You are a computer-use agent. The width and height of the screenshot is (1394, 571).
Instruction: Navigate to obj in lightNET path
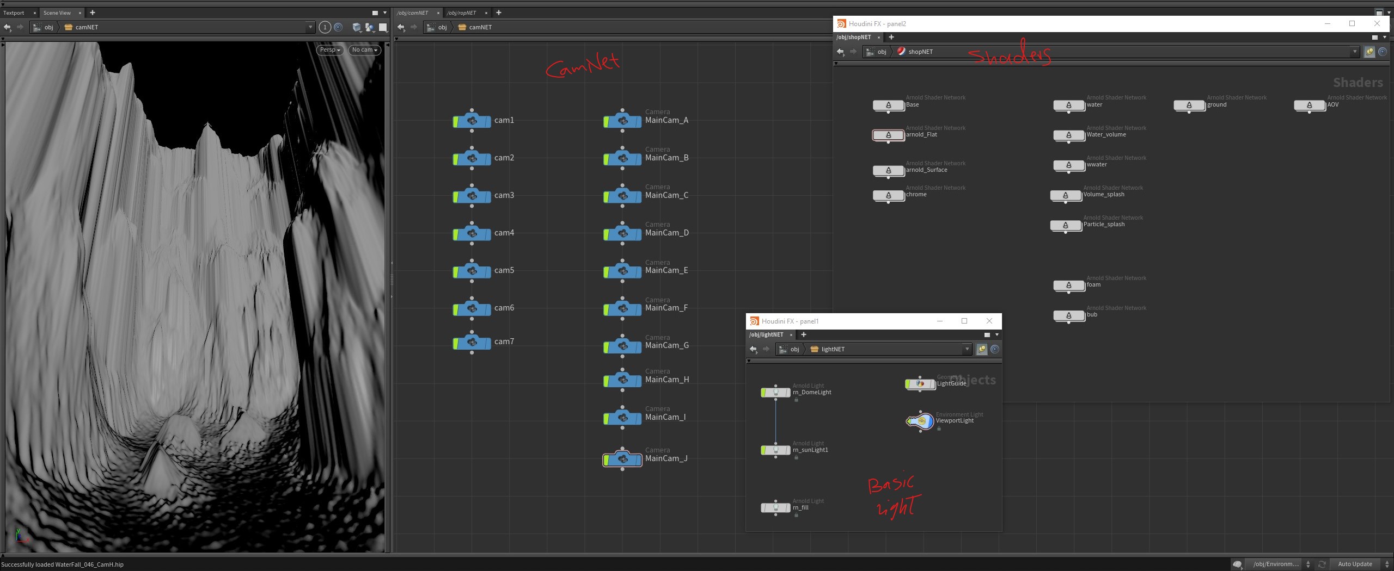pyautogui.click(x=789, y=349)
